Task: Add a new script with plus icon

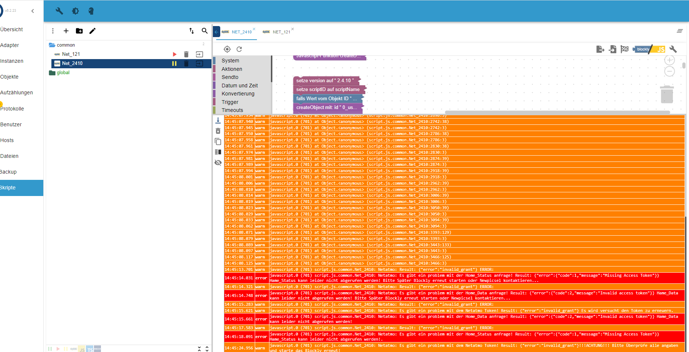Action: coord(66,31)
